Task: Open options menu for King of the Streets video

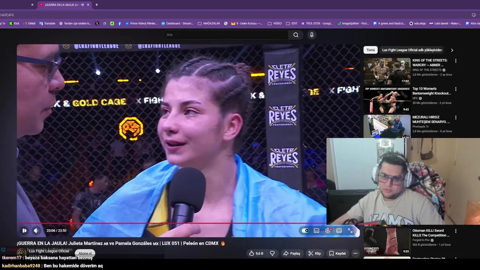Action: point(456,61)
